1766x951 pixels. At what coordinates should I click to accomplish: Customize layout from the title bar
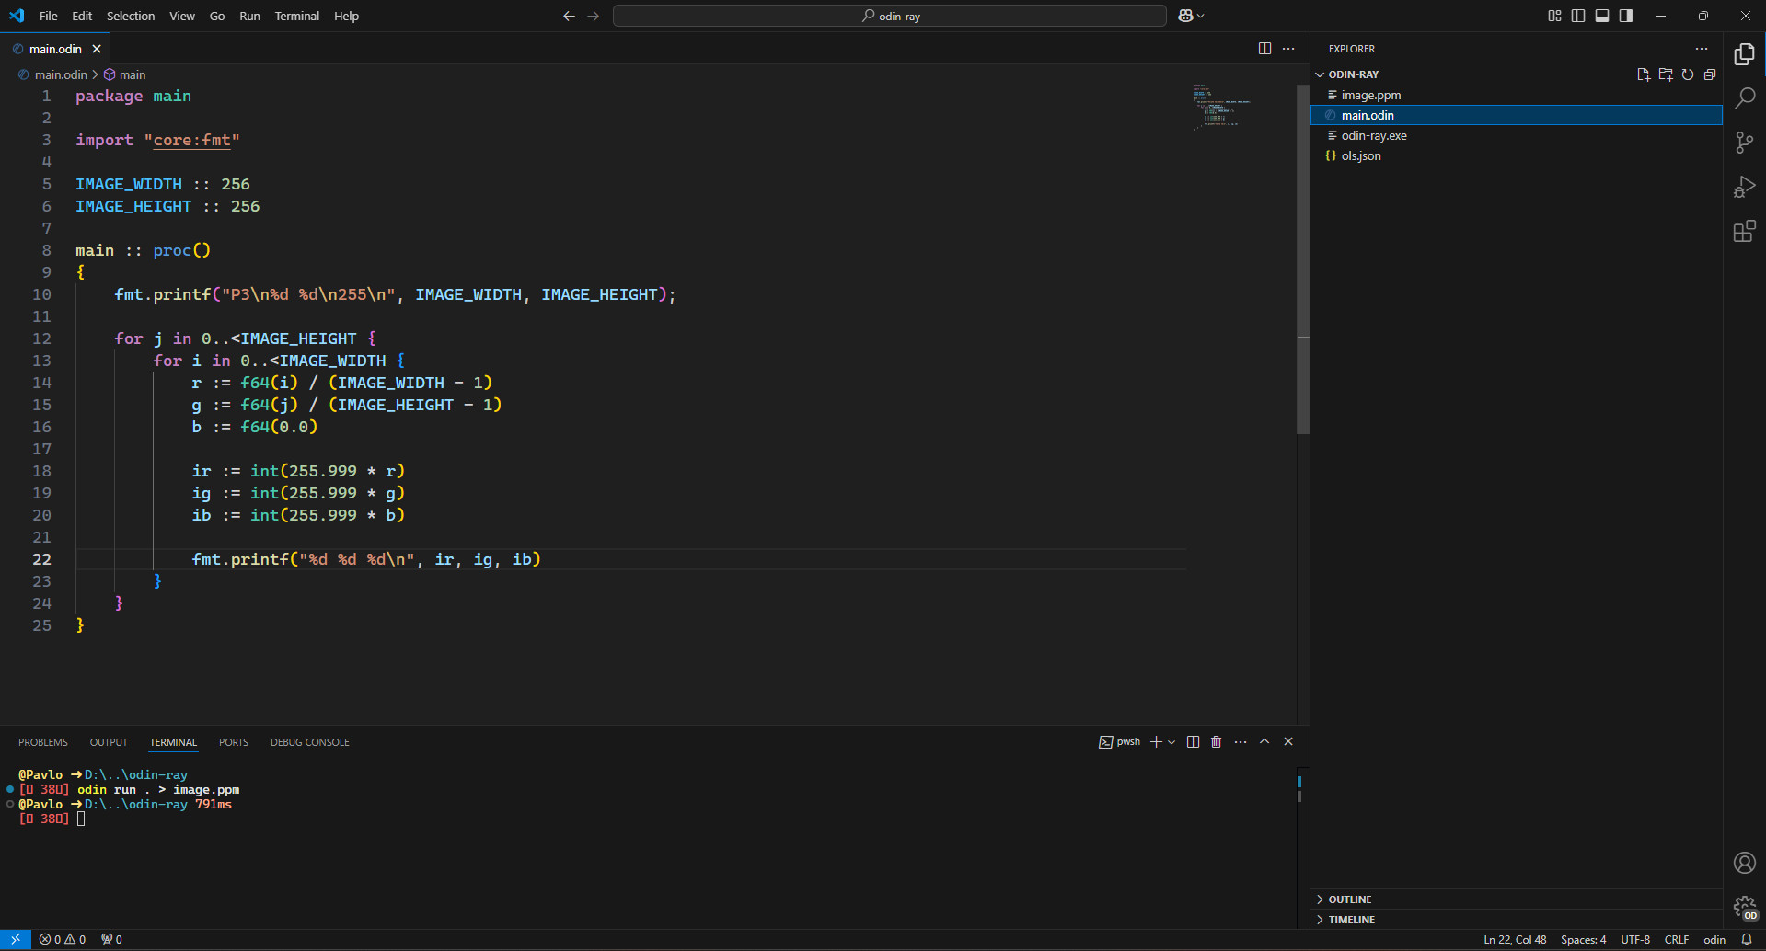(1554, 16)
